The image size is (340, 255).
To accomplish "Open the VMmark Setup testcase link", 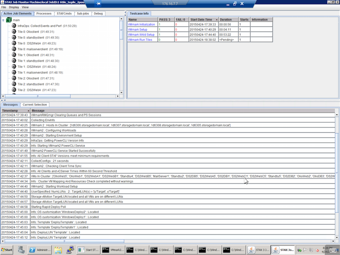I will (x=138, y=30).
